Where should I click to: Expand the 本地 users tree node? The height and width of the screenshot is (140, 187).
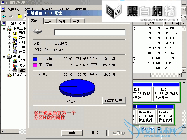pos(9,42)
